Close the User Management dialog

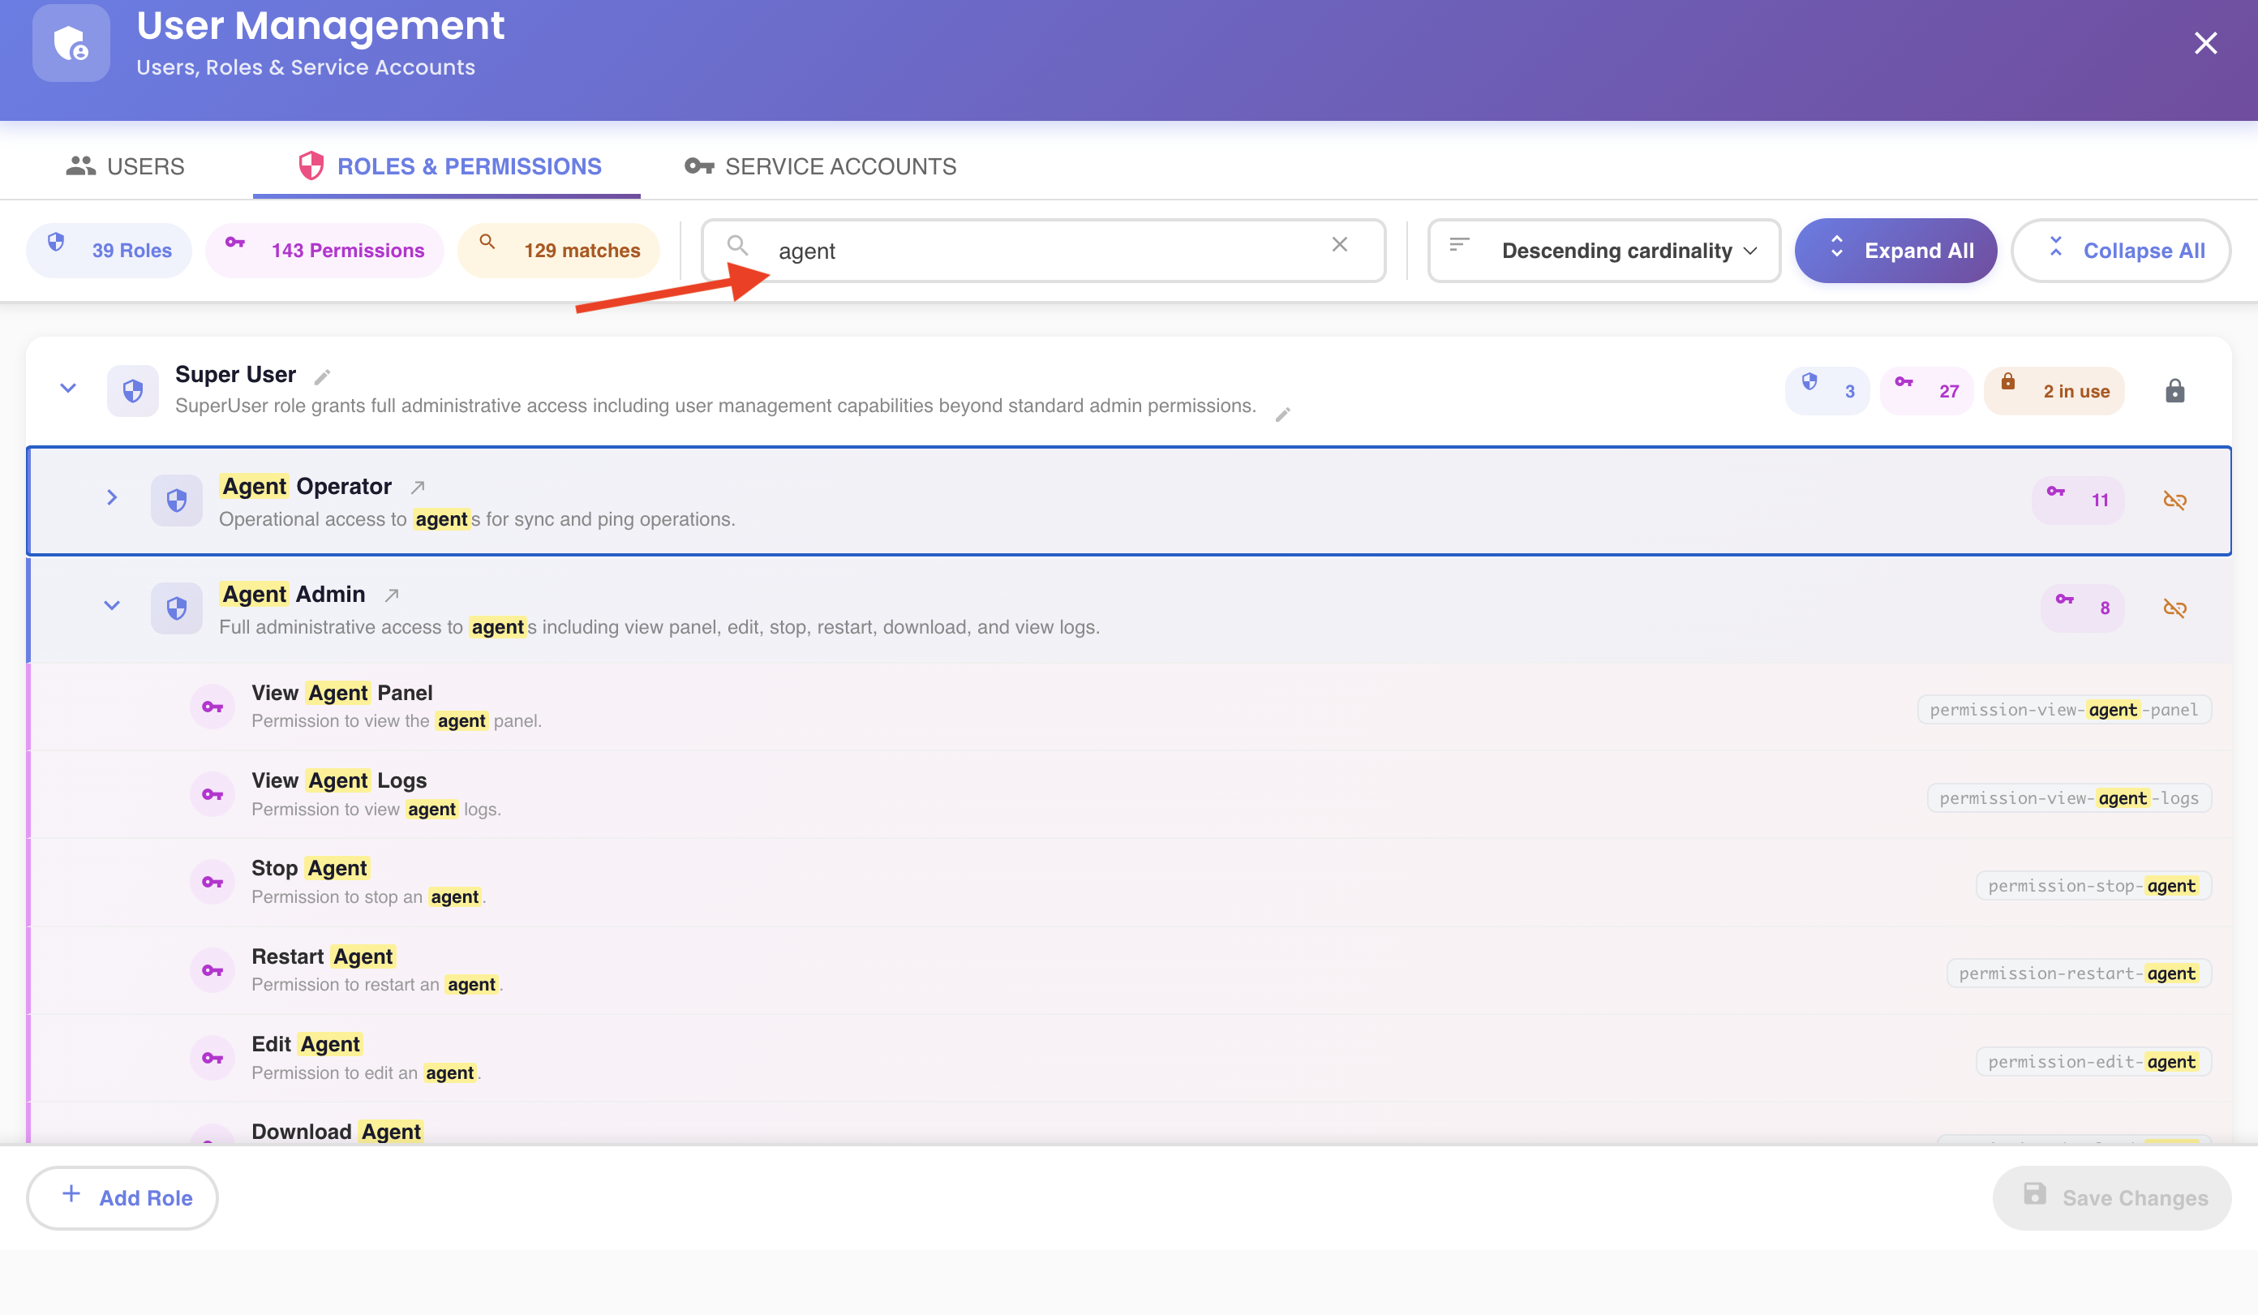(2205, 43)
